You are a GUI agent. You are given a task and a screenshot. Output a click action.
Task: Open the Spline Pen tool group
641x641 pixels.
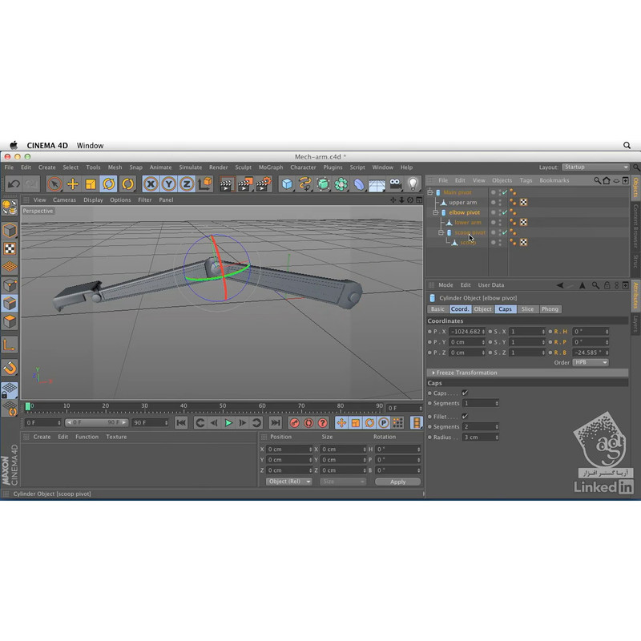pos(305,184)
